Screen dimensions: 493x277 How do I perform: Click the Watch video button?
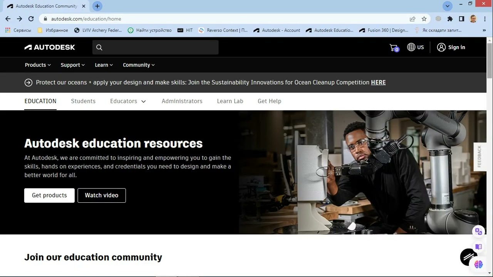[102, 195]
